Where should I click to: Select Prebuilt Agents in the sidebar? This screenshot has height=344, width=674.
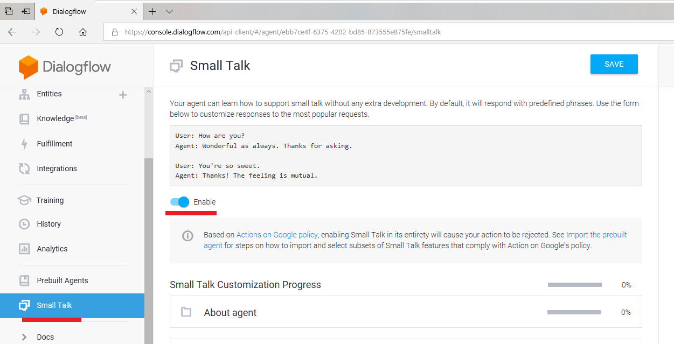[x=62, y=280]
